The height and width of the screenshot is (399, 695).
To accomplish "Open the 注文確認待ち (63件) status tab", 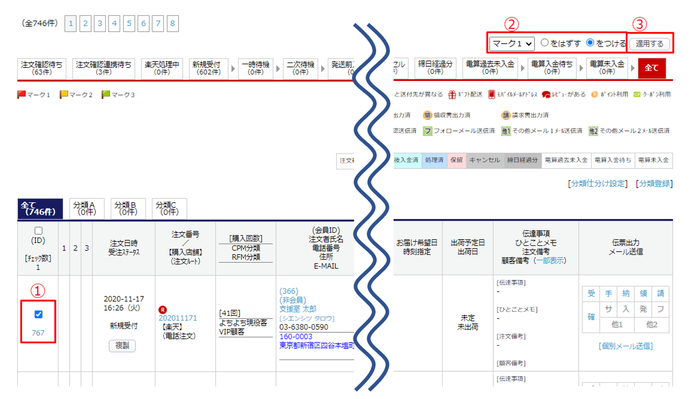I will (42, 68).
